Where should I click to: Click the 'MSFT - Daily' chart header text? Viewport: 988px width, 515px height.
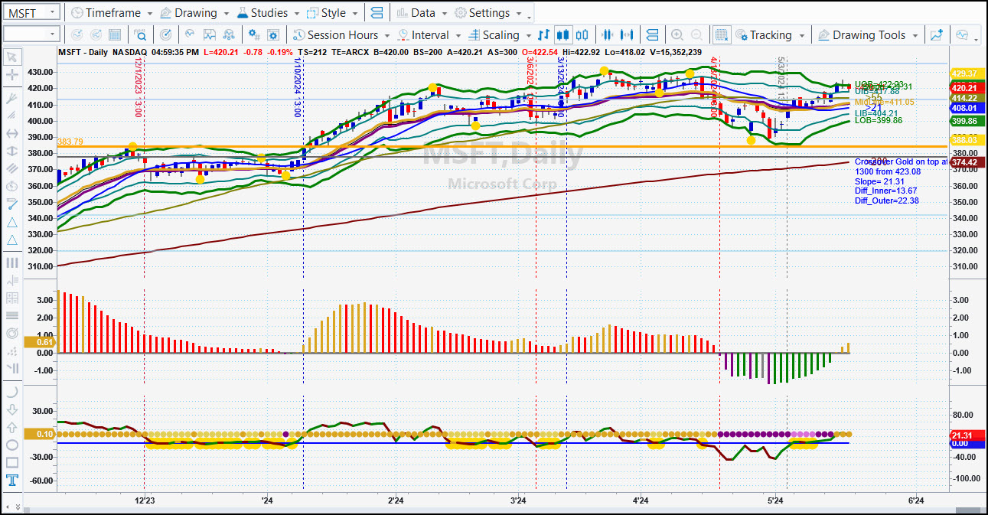tap(83, 52)
